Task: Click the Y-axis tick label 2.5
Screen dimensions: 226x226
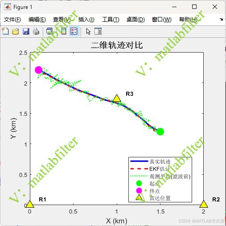Action: pyautogui.click(x=23, y=53)
